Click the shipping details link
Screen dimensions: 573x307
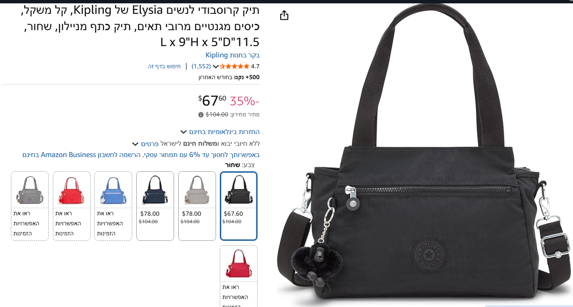[x=150, y=144]
